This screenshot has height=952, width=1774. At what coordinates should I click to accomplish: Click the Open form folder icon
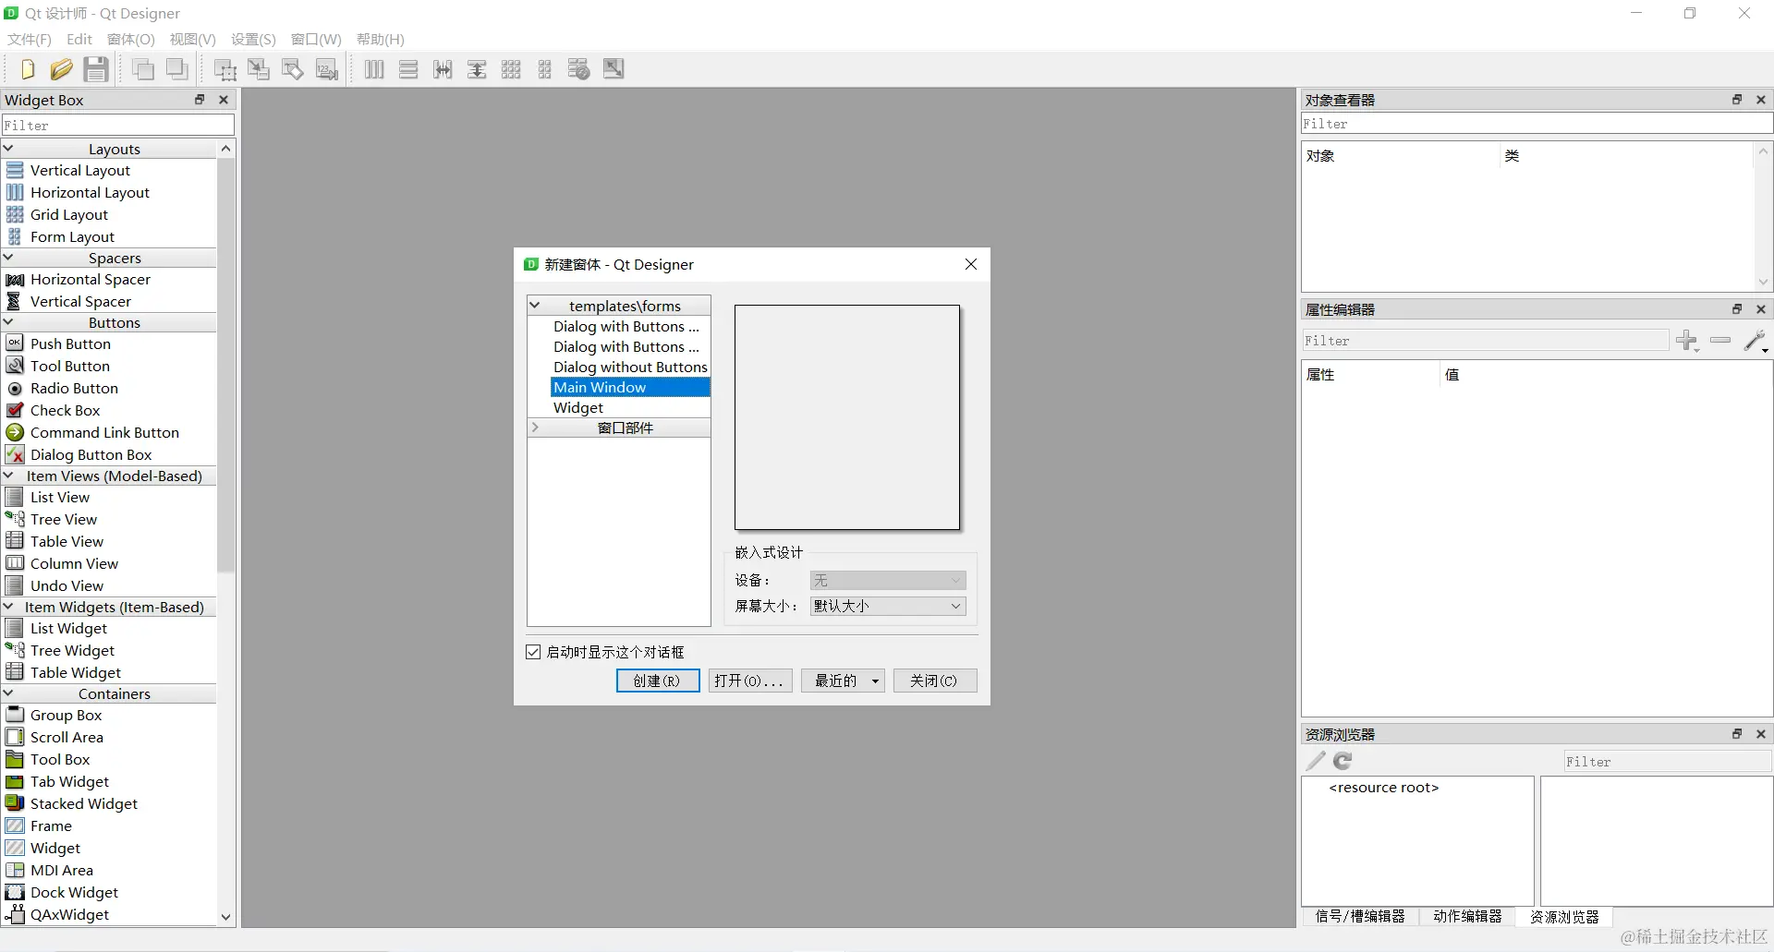tap(61, 69)
